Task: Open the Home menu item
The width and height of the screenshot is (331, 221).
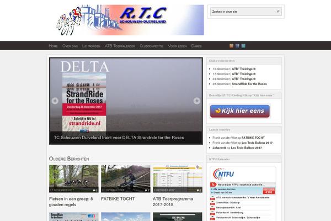Action: click(x=53, y=46)
